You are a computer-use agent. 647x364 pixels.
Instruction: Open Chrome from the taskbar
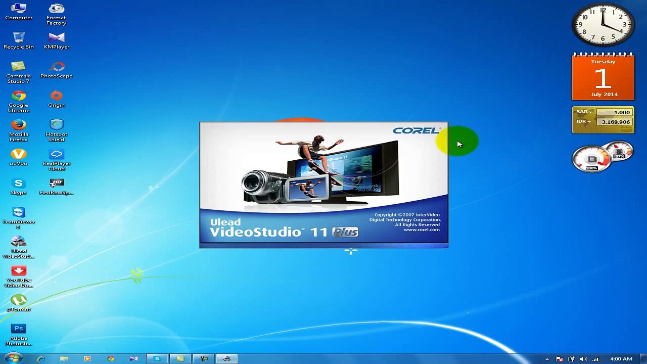[111, 358]
